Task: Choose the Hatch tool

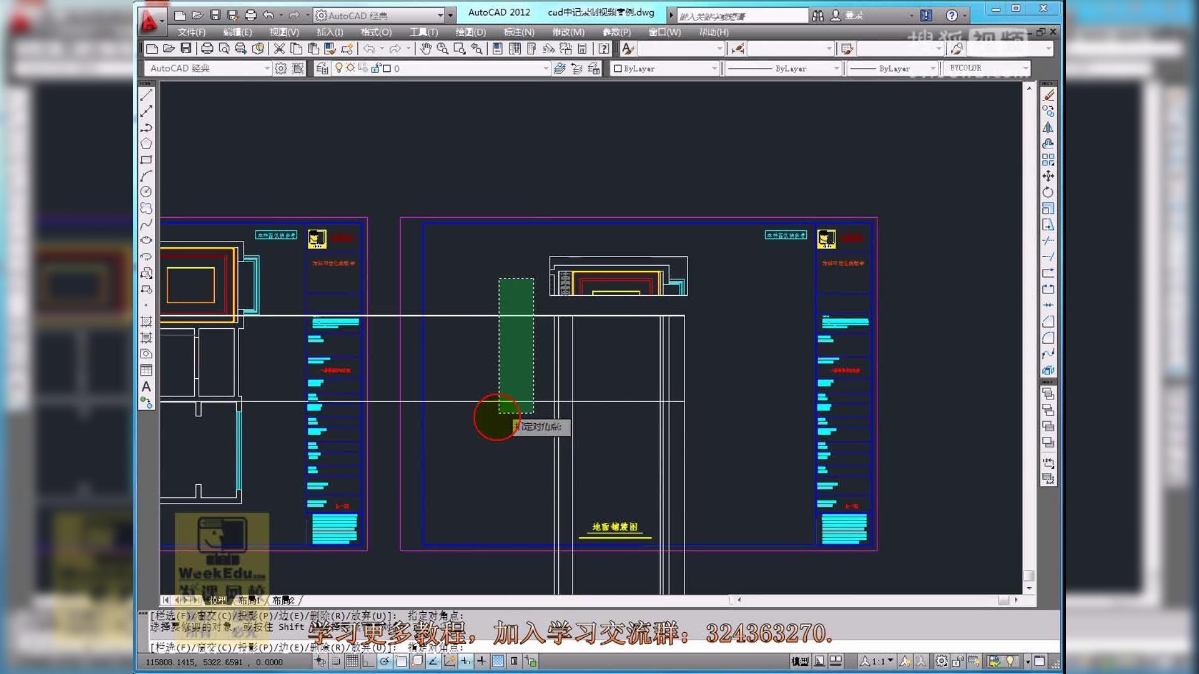Action: point(146,322)
